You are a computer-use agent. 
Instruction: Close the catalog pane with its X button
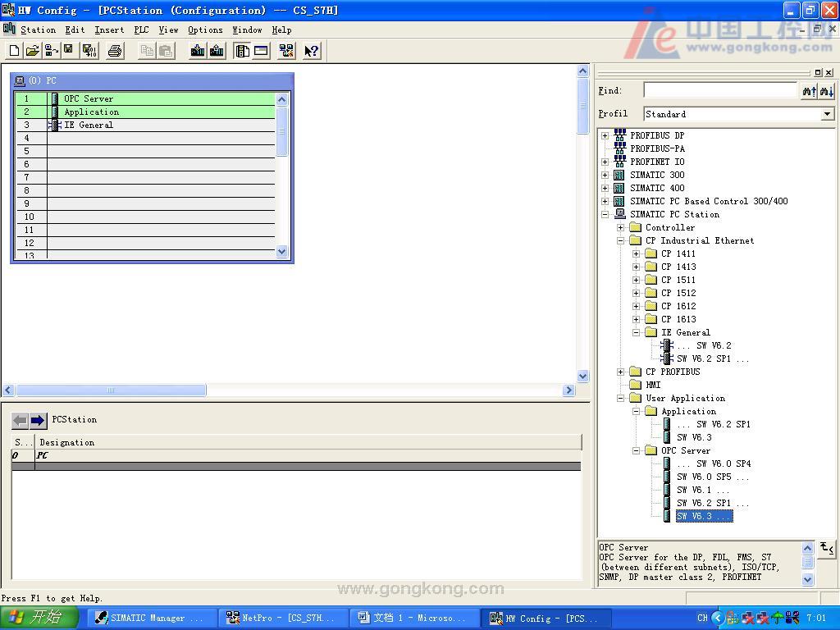point(829,72)
